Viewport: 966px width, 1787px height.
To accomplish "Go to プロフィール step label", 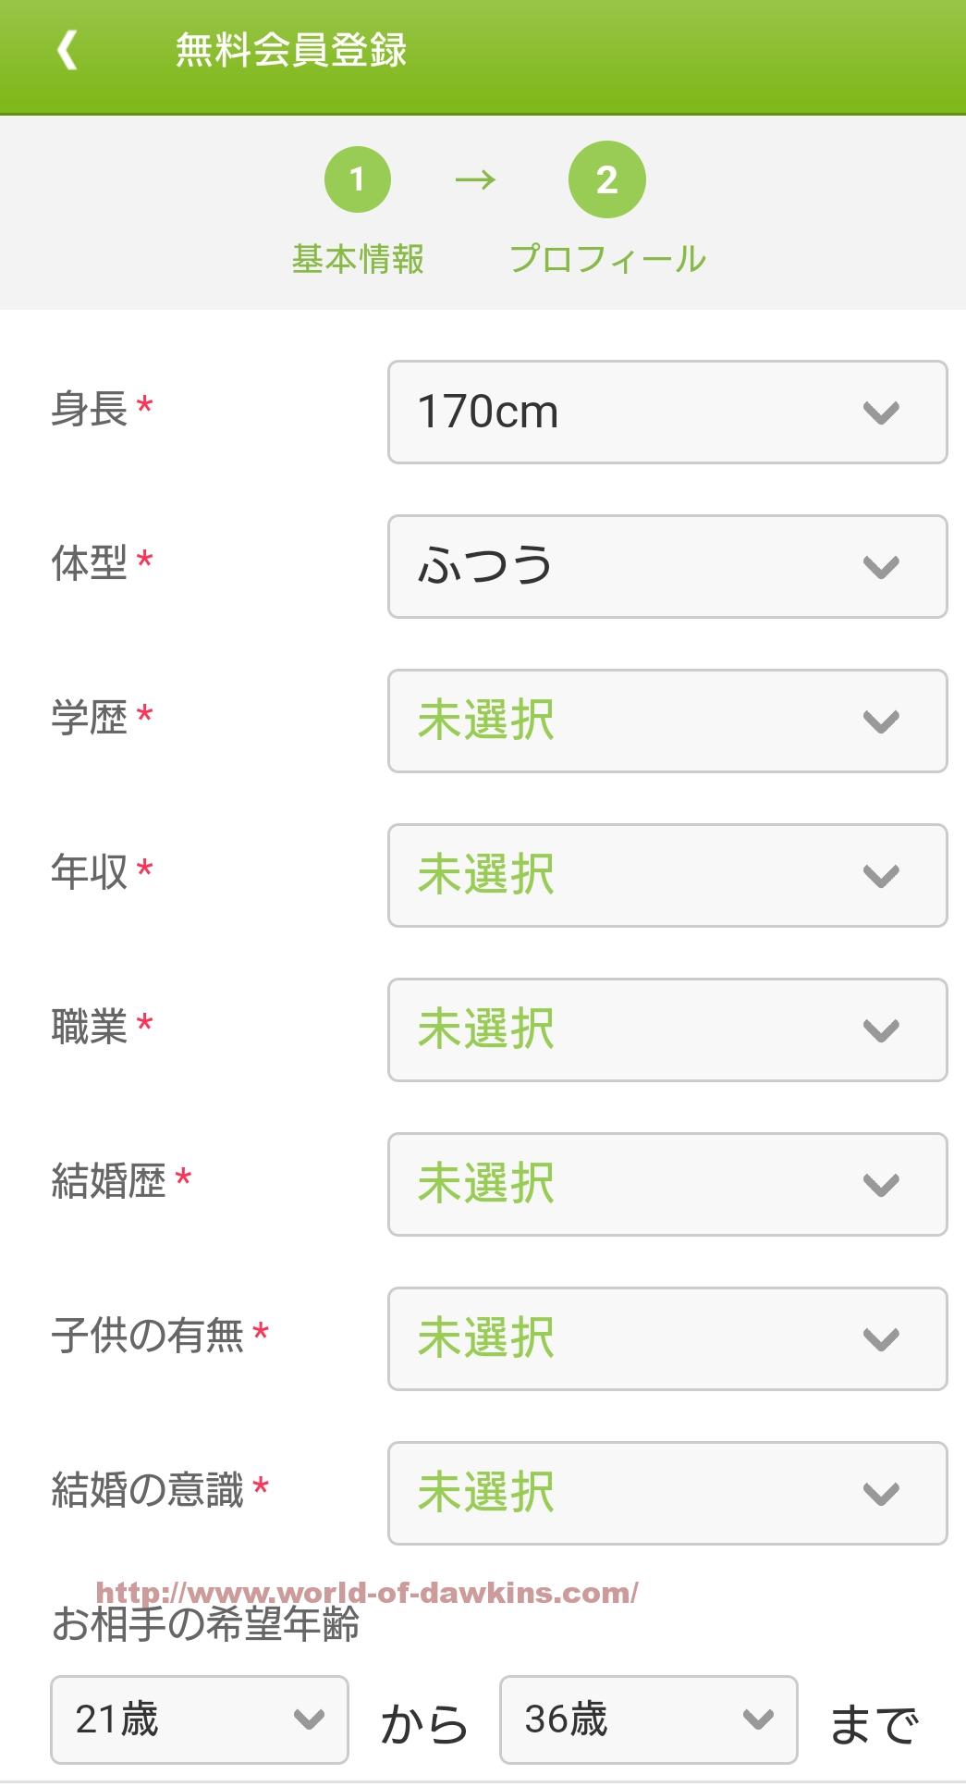I will pos(607,259).
